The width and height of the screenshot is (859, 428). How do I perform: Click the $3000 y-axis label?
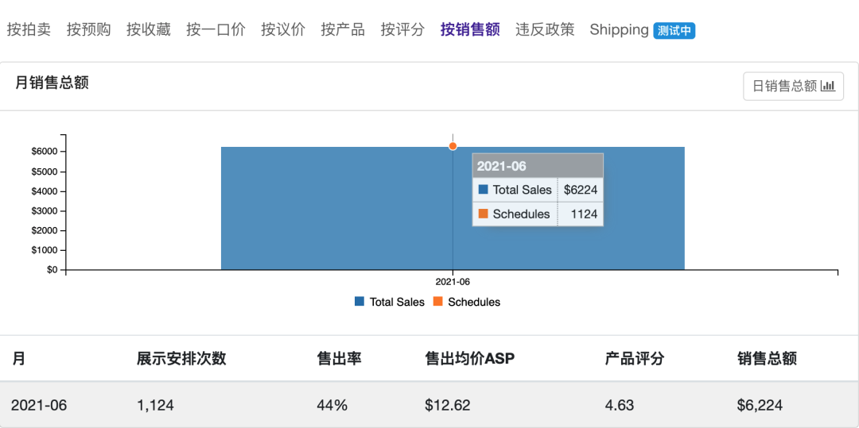pyautogui.click(x=45, y=211)
